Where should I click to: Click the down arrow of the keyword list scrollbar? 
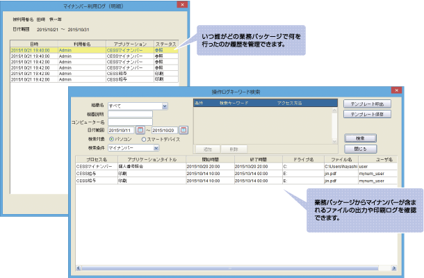(x=334, y=142)
